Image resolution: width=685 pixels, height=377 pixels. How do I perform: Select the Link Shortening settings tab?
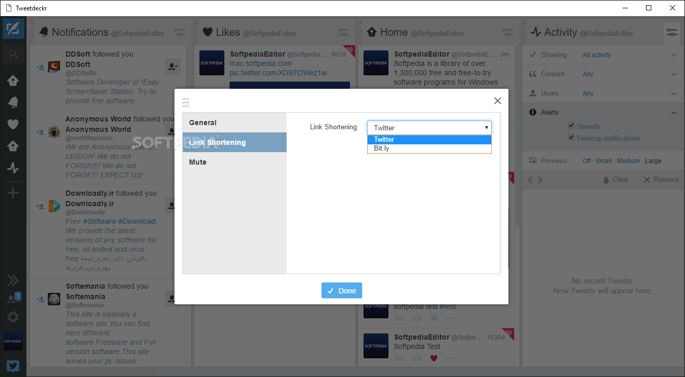click(x=235, y=142)
